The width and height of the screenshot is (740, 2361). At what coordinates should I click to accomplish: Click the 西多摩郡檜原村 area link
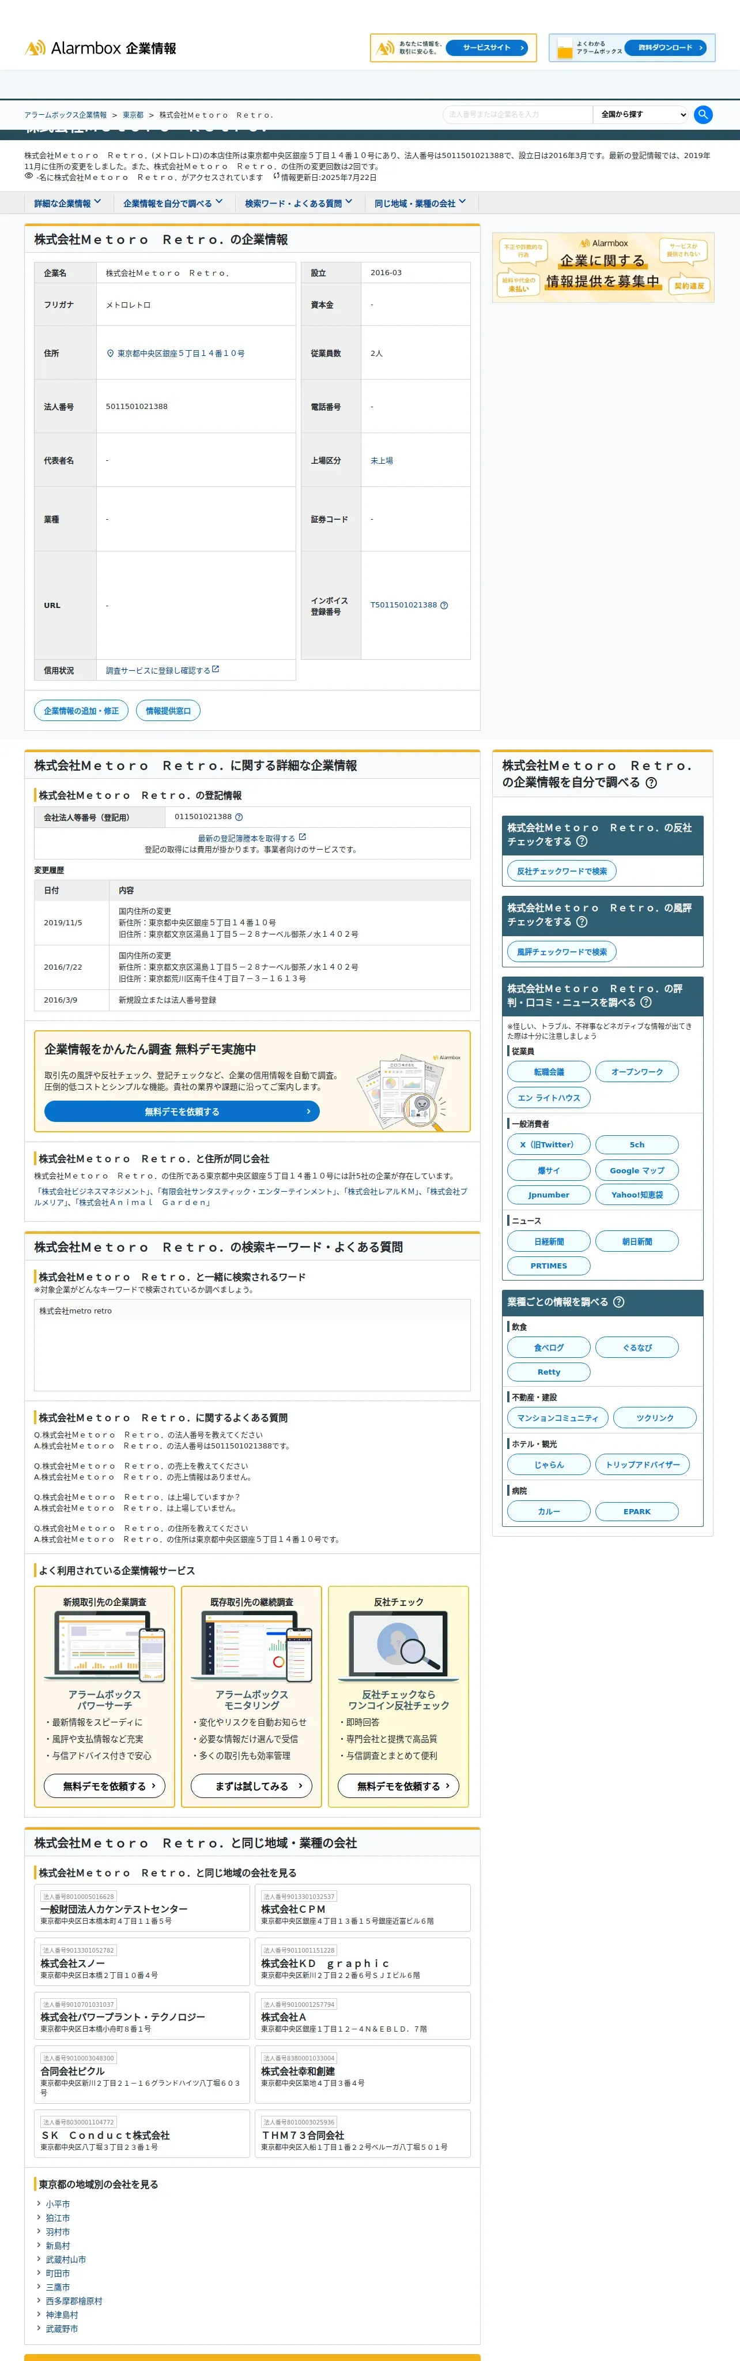click(74, 2302)
